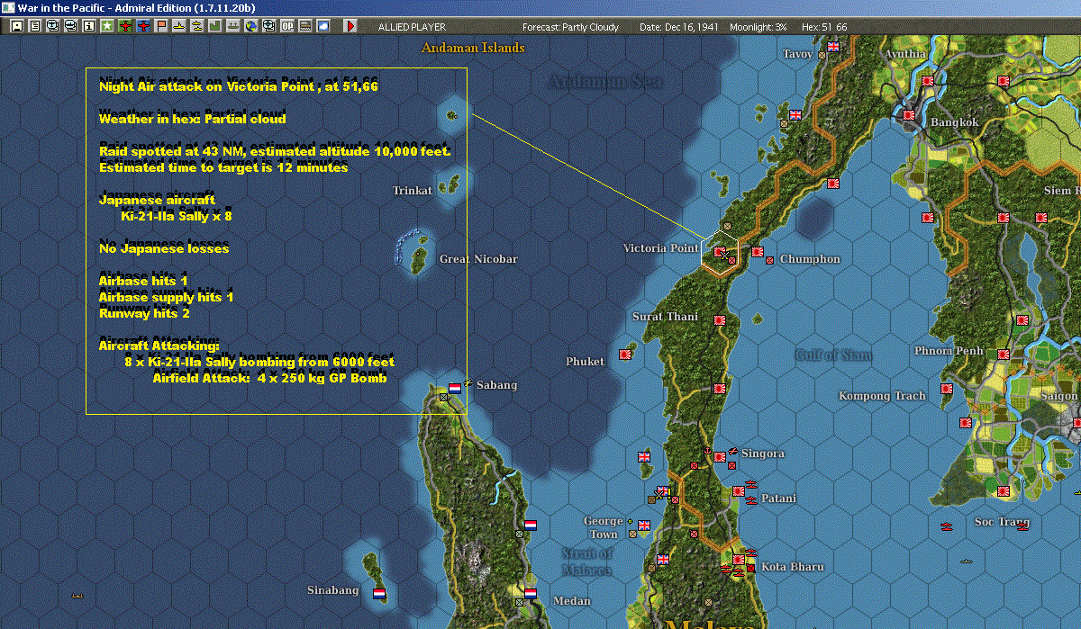Click the 'Singora' map label

(762, 454)
